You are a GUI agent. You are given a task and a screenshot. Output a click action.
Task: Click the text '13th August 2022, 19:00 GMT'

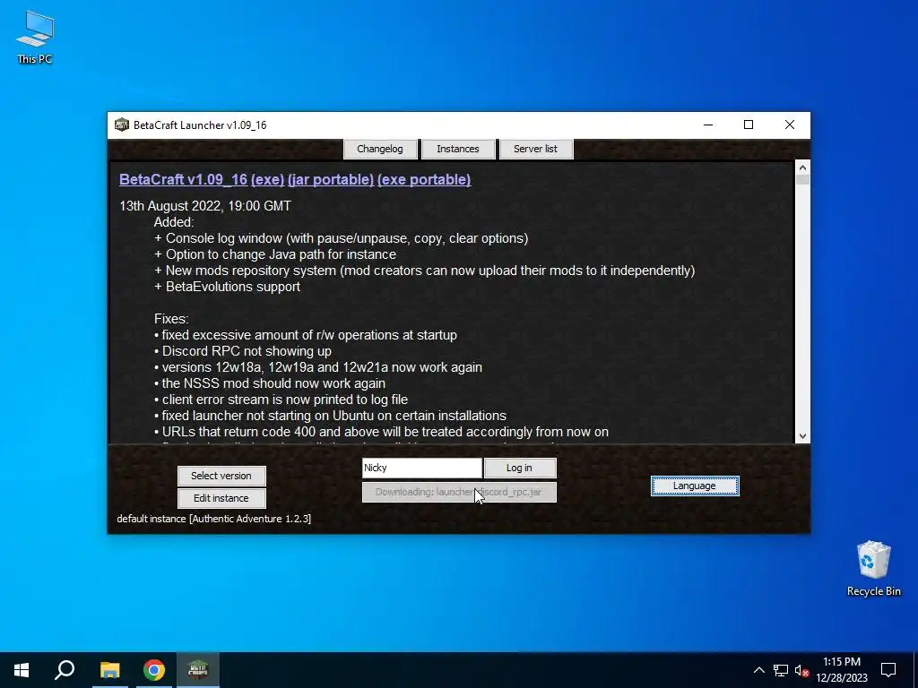click(205, 206)
